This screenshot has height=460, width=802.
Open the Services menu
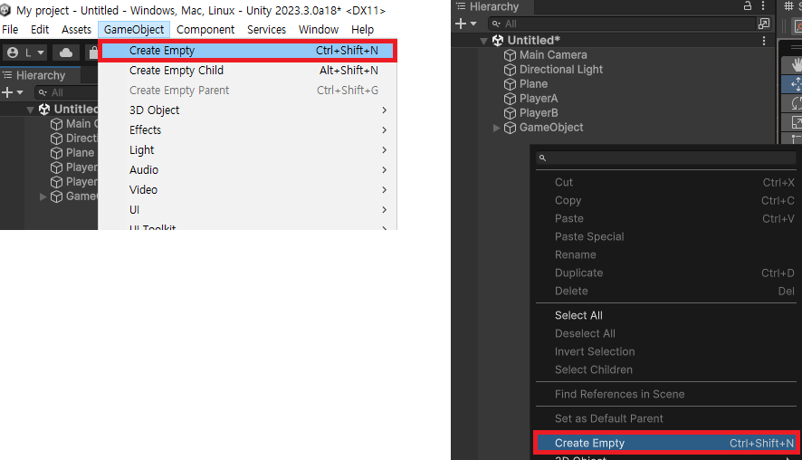(266, 30)
